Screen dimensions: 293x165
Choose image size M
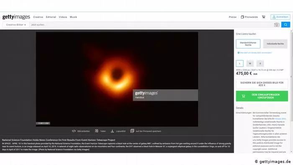pos(250,63)
